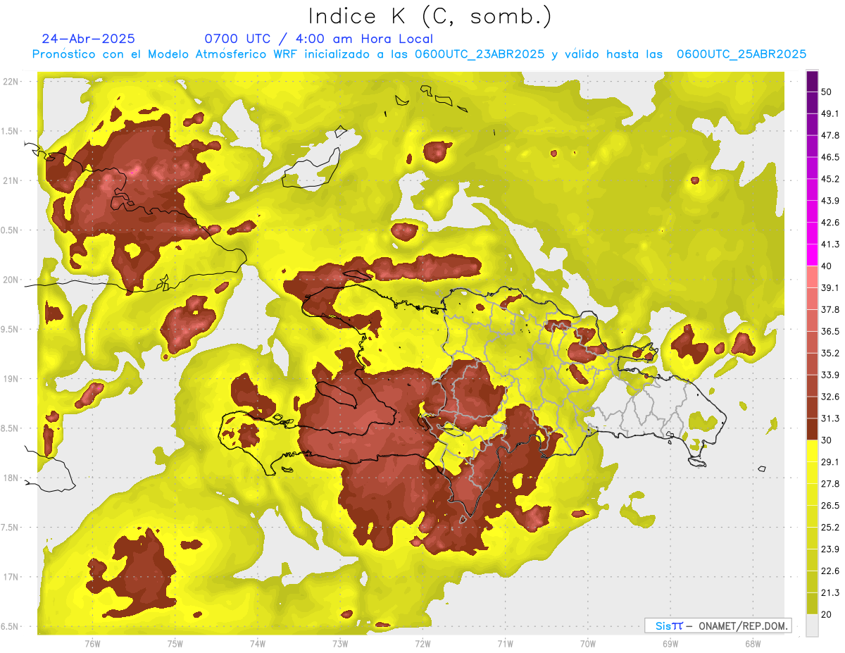Click the colorbar value "42.6"

coord(830,223)
